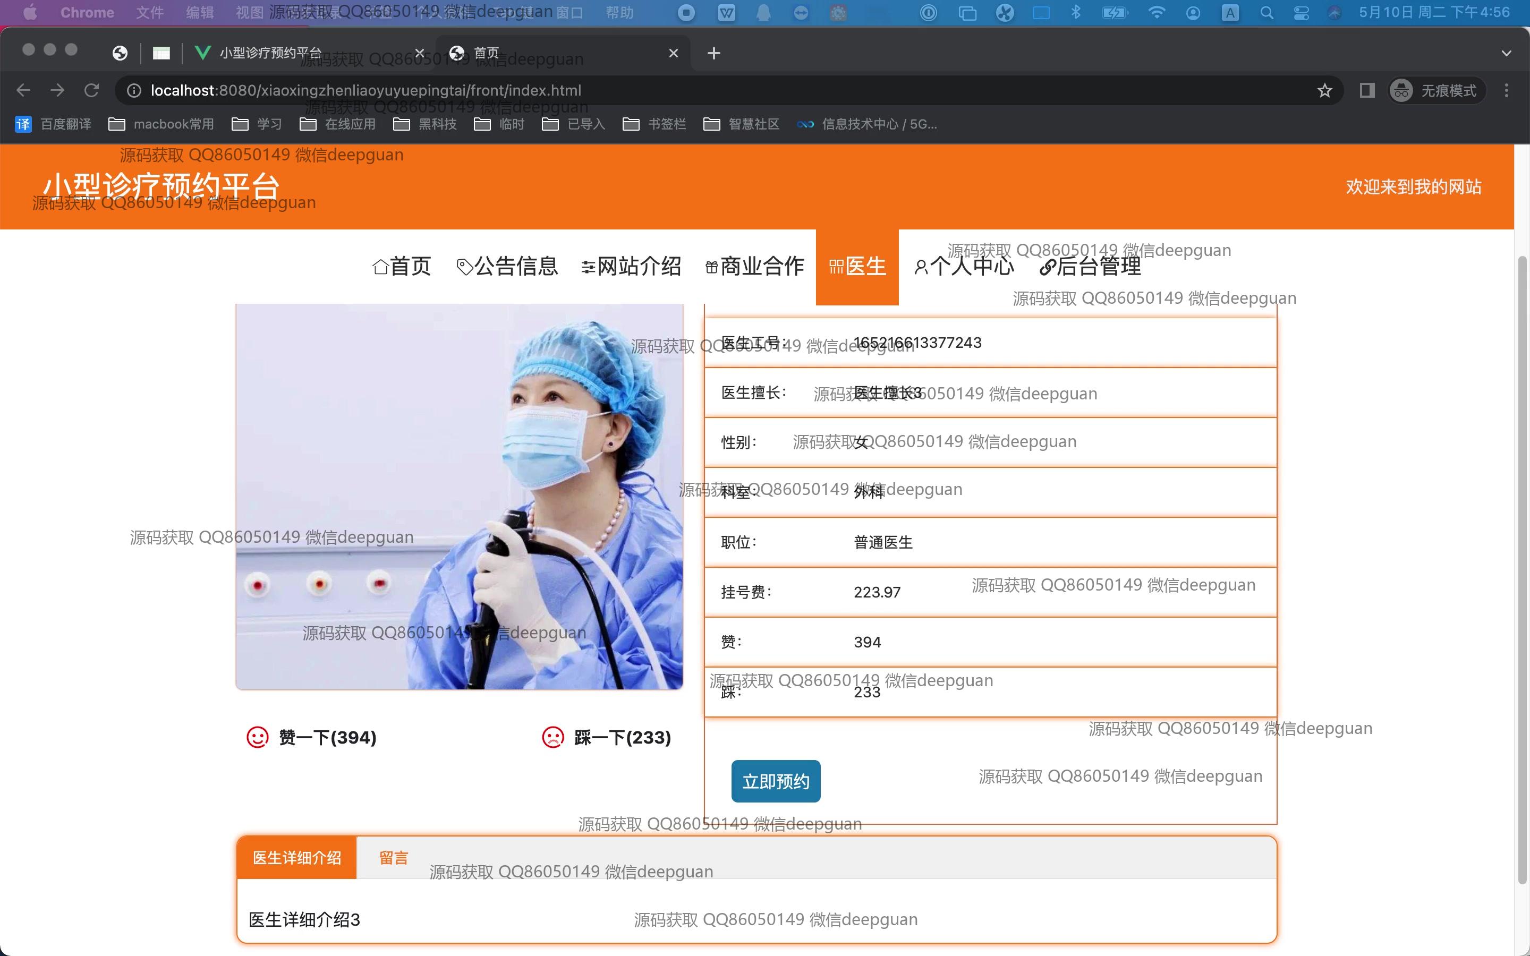Reload the page with the refresh icon

tap(92, 90)
